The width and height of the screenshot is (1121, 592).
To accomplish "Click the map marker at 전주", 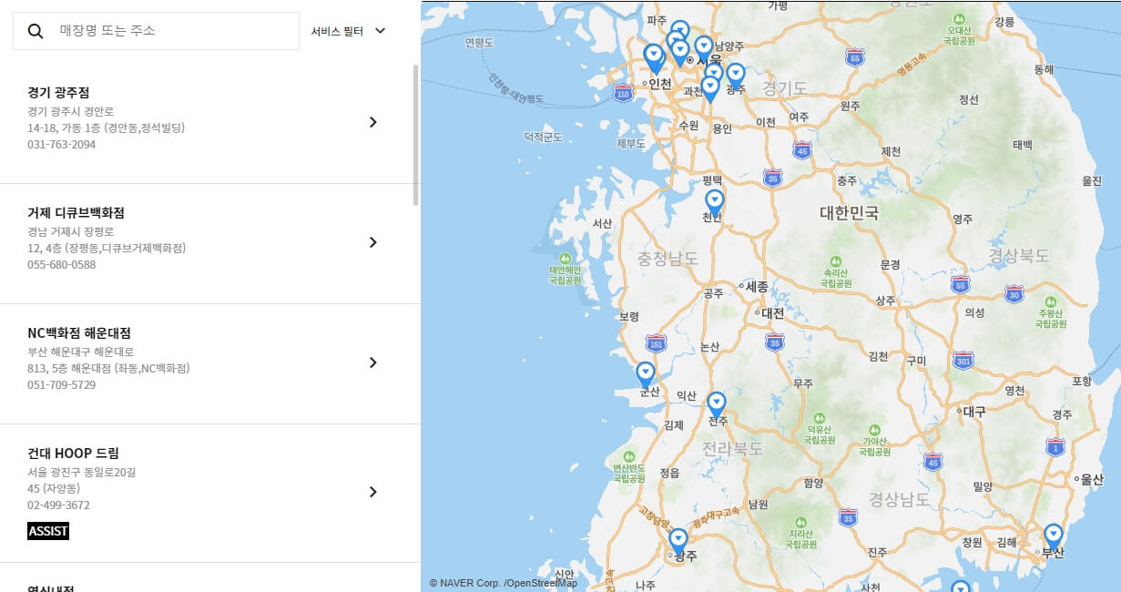I will pos(717,406).
